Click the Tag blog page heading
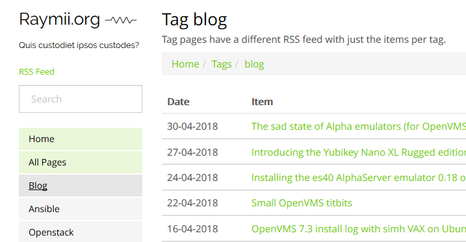 194,20
